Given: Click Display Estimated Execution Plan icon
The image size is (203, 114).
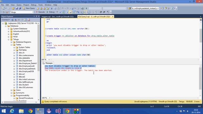Looking at the screenshot, I should click(x=64, y=12).
